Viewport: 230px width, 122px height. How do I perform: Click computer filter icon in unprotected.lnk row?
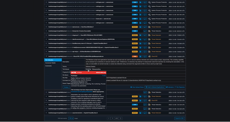pyautogui.click(x=145, y=113)
